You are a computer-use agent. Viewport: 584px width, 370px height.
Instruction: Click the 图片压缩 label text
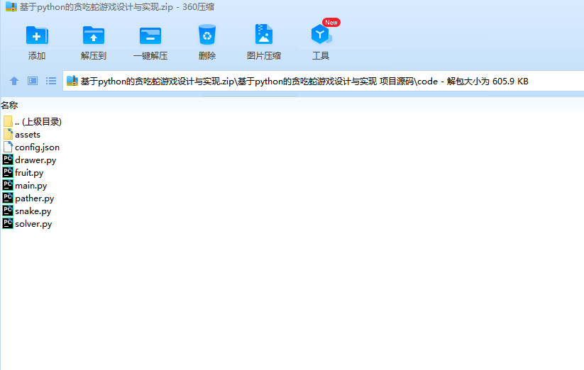(264, 56)
